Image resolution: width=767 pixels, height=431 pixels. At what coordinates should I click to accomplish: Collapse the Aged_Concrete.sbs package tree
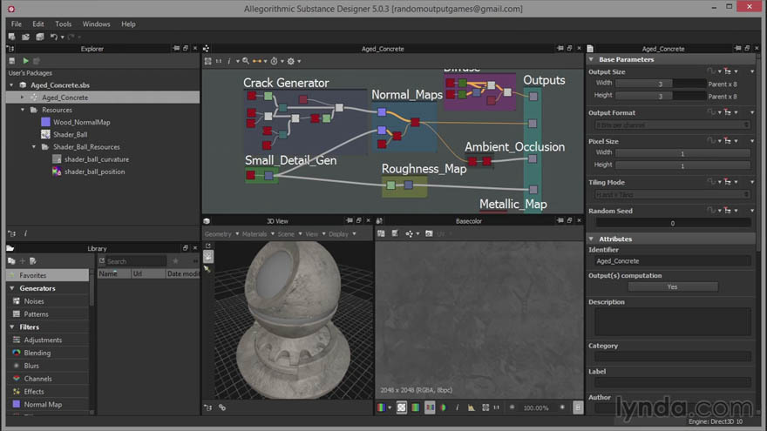pos(11,85)
